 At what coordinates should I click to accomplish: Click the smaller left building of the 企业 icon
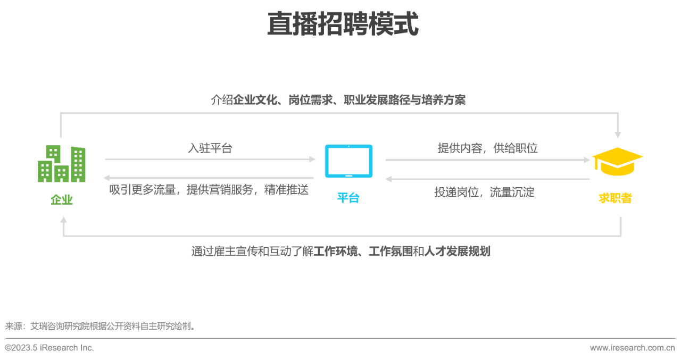click(45, 171)
